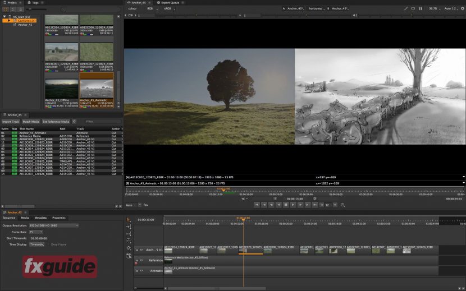Select the timeline slip clip tool
Viewport: 466px width, 291px height.
[129, 234]
